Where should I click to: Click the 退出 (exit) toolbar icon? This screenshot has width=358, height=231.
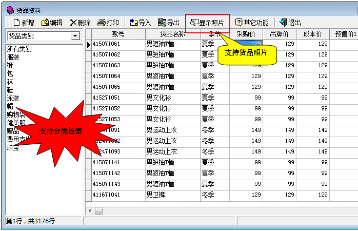[x=283, y=23]
